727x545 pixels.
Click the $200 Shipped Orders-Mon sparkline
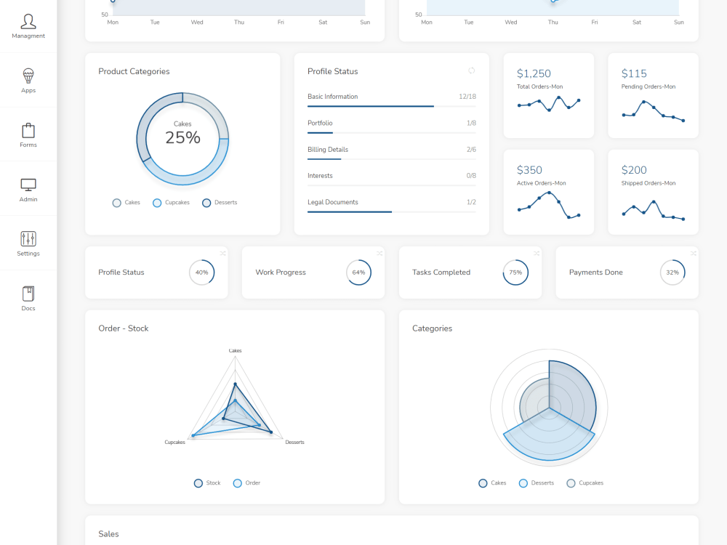(654, 210)
